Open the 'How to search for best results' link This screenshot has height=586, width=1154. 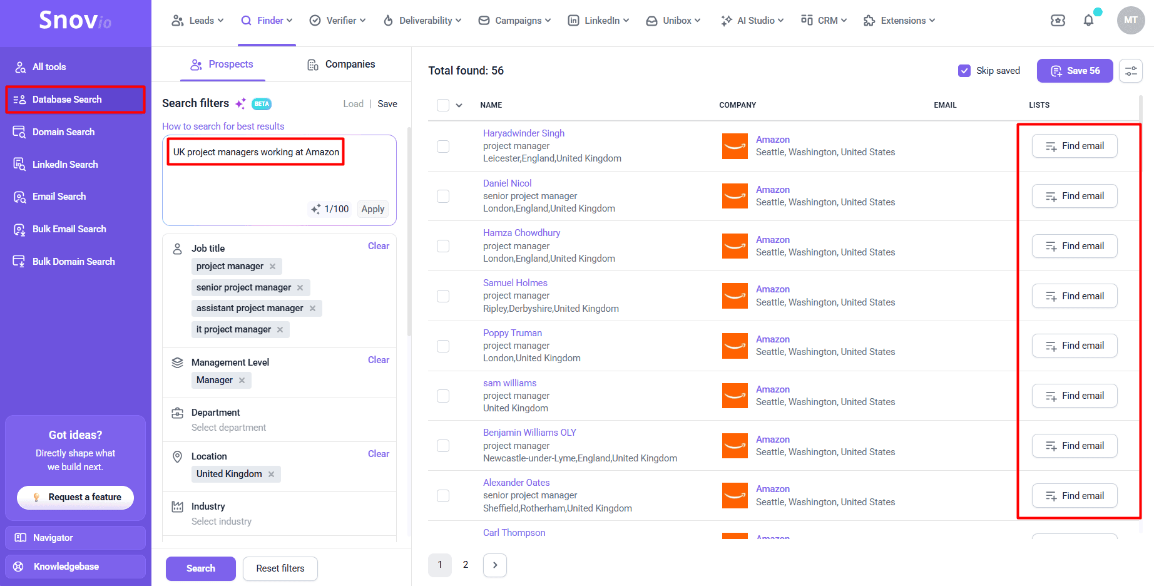coord(223,126)
